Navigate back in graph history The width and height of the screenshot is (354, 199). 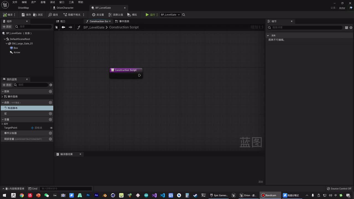pos(63,27)
